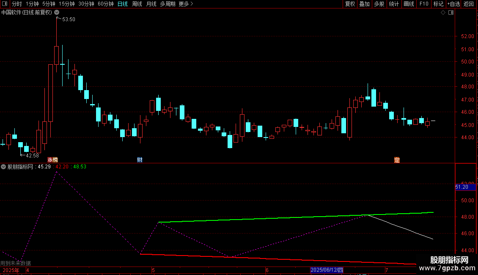This screenshot has width=478, height=275.
Task: Click the 52.00 price axis label
Action: [x=467, y=36]
